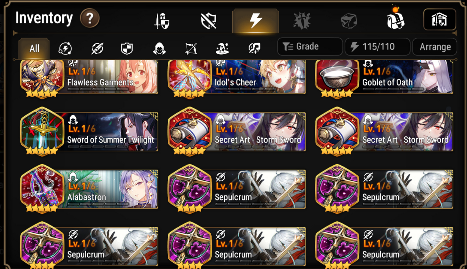
Task: Switch to the sword and shield equipment tab
Action: click(x=162, y=21)
